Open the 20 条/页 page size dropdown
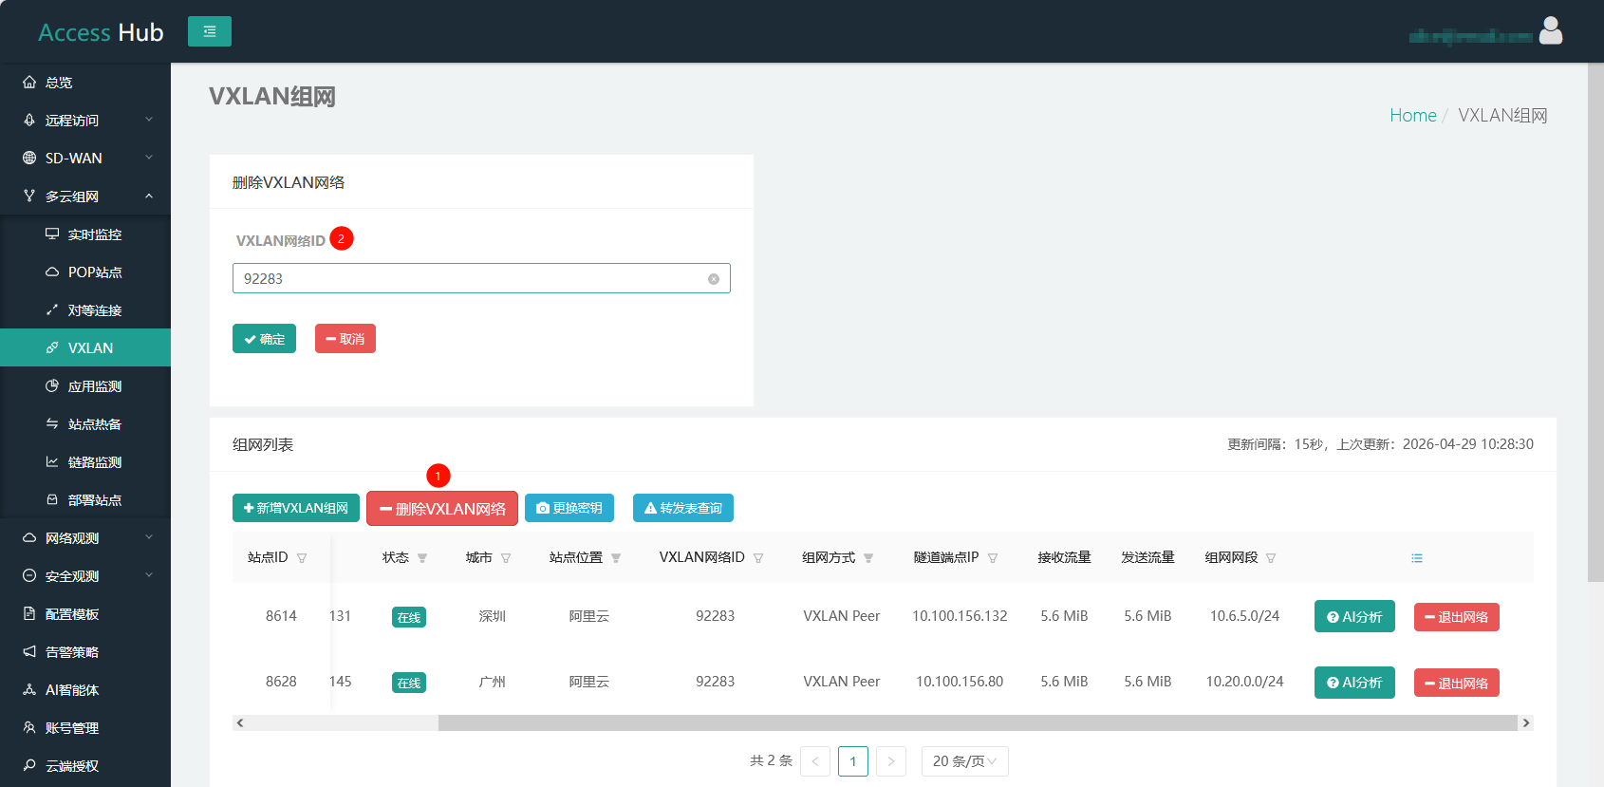 pos(964,761)
